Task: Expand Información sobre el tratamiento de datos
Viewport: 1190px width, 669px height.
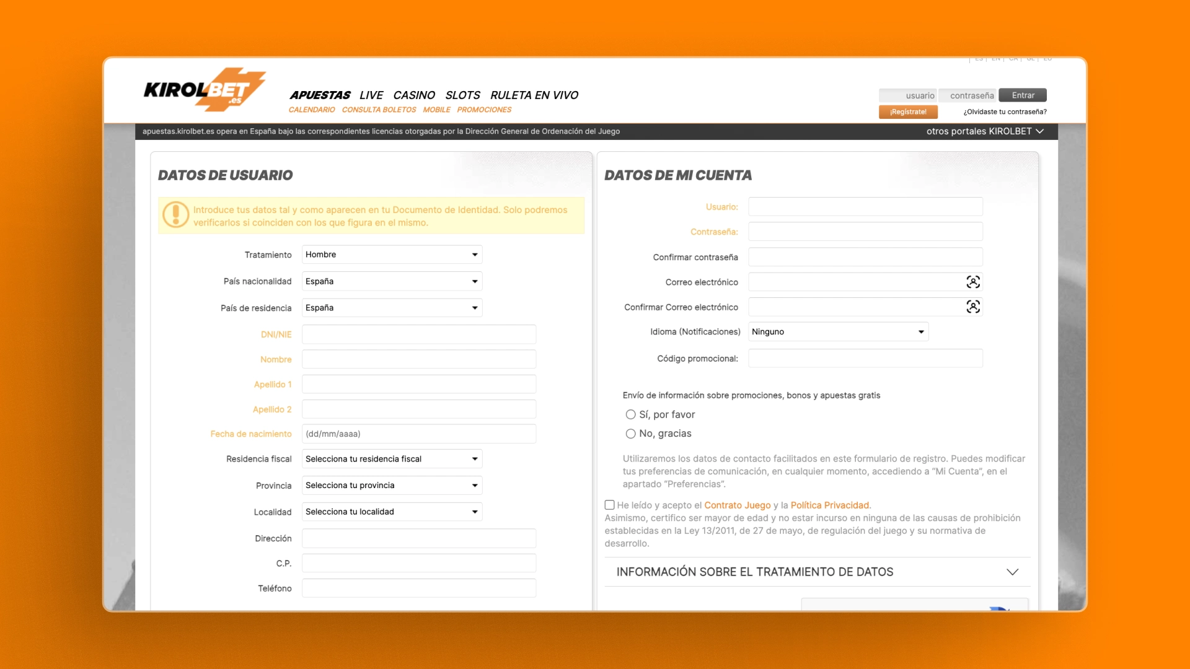Action: [818, 572]
